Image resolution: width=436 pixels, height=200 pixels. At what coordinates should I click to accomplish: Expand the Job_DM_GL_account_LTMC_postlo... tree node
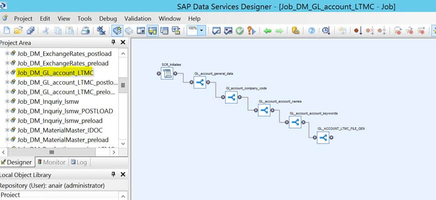click(7, 82)
